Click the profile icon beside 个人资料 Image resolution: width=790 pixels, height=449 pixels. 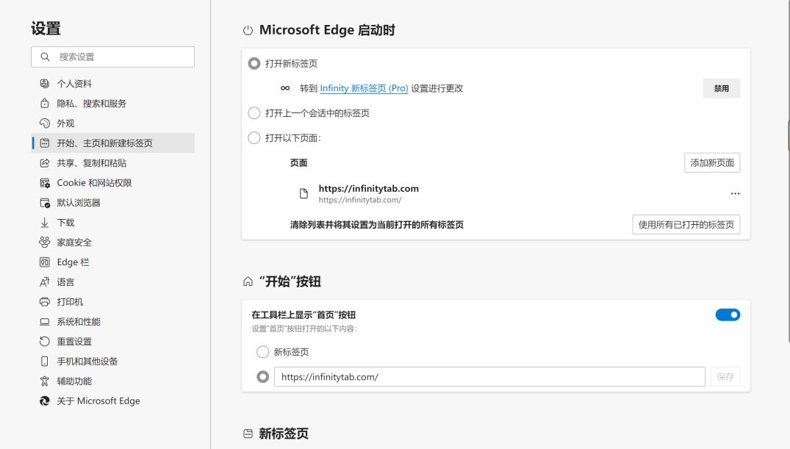(45, 84)
